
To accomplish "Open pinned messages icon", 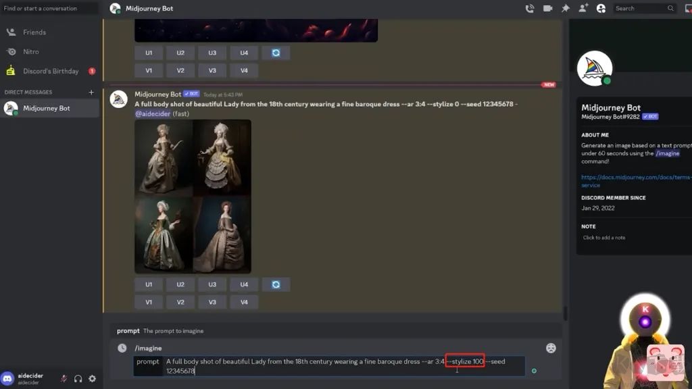I will tap(566, 8).
